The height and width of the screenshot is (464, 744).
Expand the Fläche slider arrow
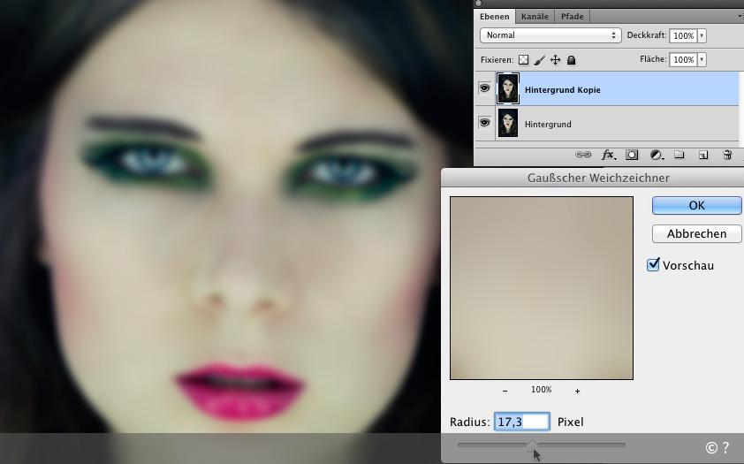pos(702,59)
